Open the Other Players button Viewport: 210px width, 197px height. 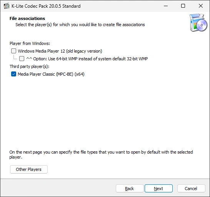coord(29,169)
